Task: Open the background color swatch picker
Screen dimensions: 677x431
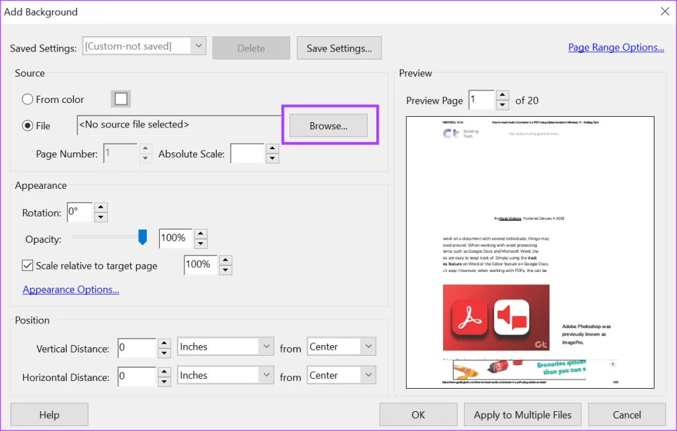Action: click(120, 99)
